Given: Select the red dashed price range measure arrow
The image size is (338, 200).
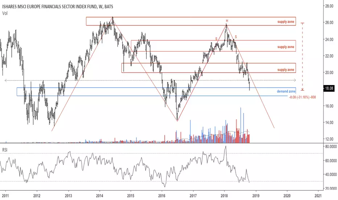Looking at the screenshot, I should (302, 56).
